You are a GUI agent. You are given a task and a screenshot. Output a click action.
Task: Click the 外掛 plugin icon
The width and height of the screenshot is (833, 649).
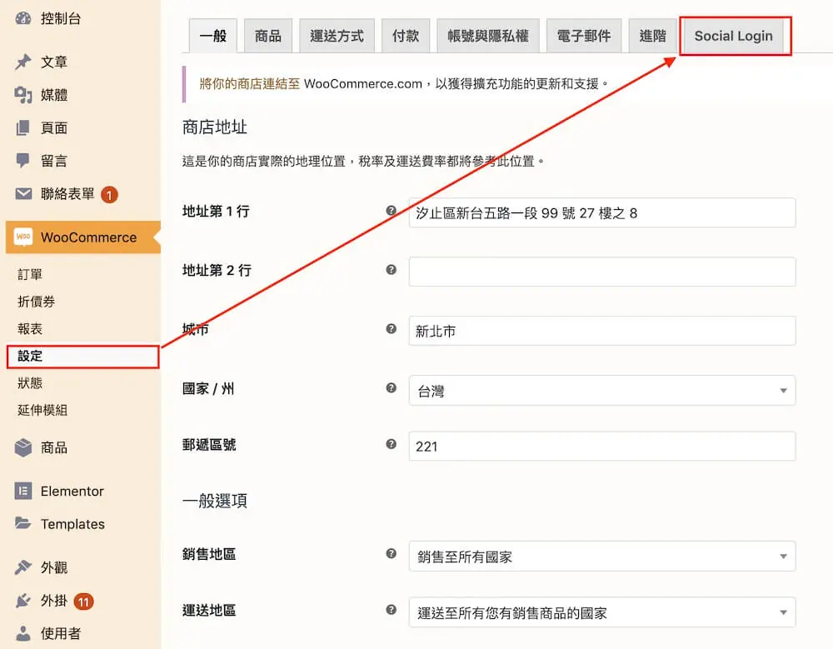(23, 601)
